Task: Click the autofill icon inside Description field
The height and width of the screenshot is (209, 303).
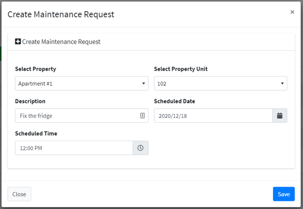Action: [x=142, y=115]
